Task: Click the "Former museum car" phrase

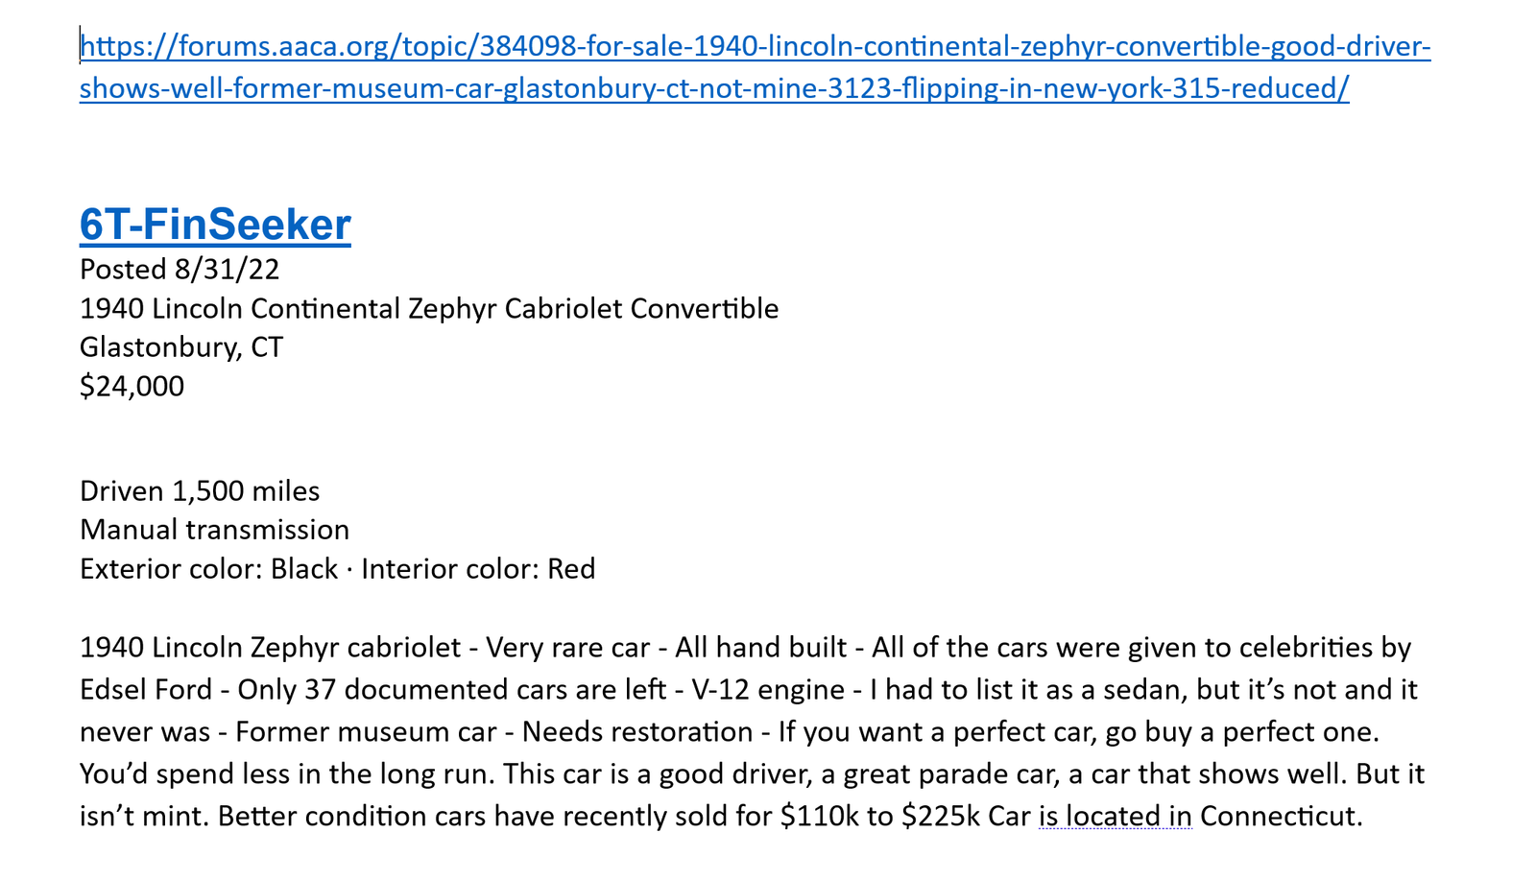Action: coord(365,732)
